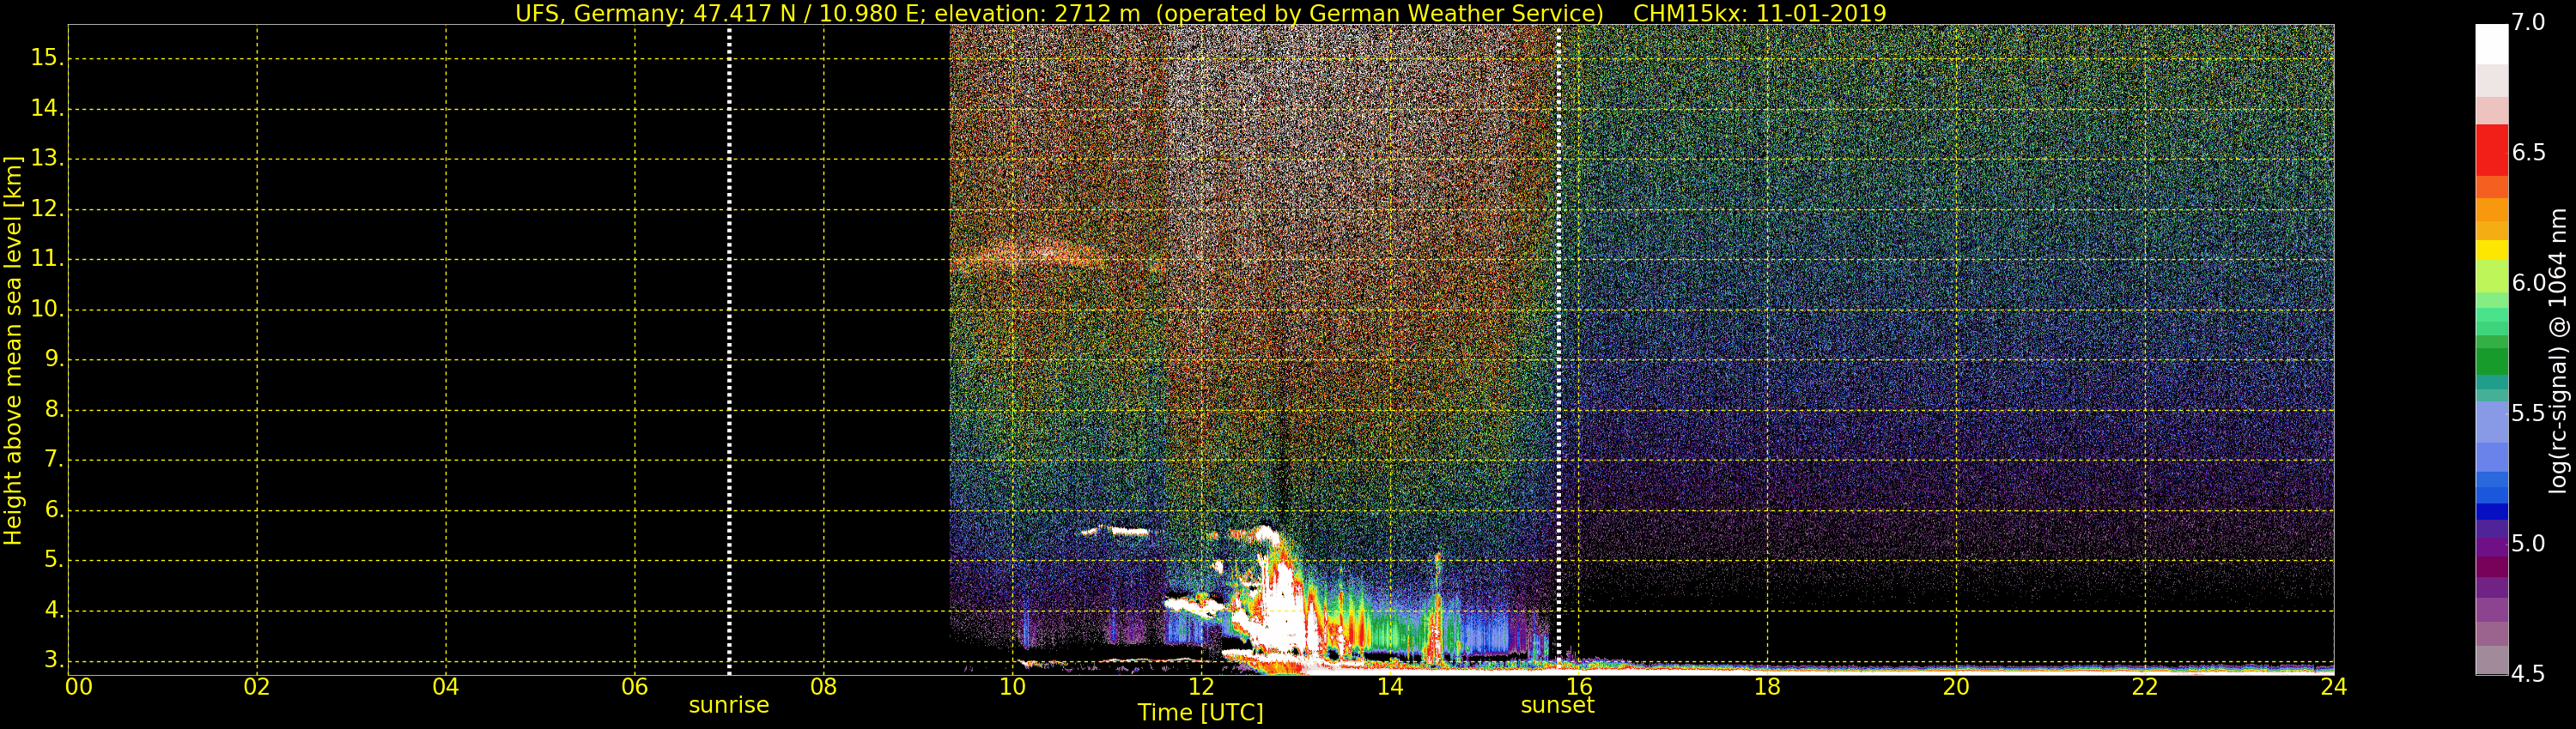Image resolution: width=2576 pixels, height=729 pixels.
Task: Click the yellow segment of the colorbar
Action: 2491,250
